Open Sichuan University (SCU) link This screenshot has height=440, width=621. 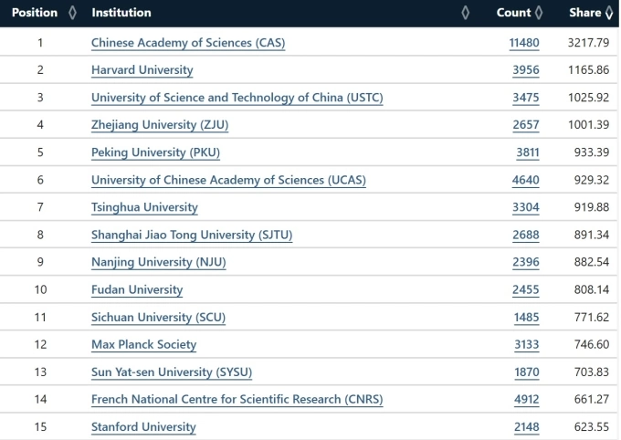[158, 318]
